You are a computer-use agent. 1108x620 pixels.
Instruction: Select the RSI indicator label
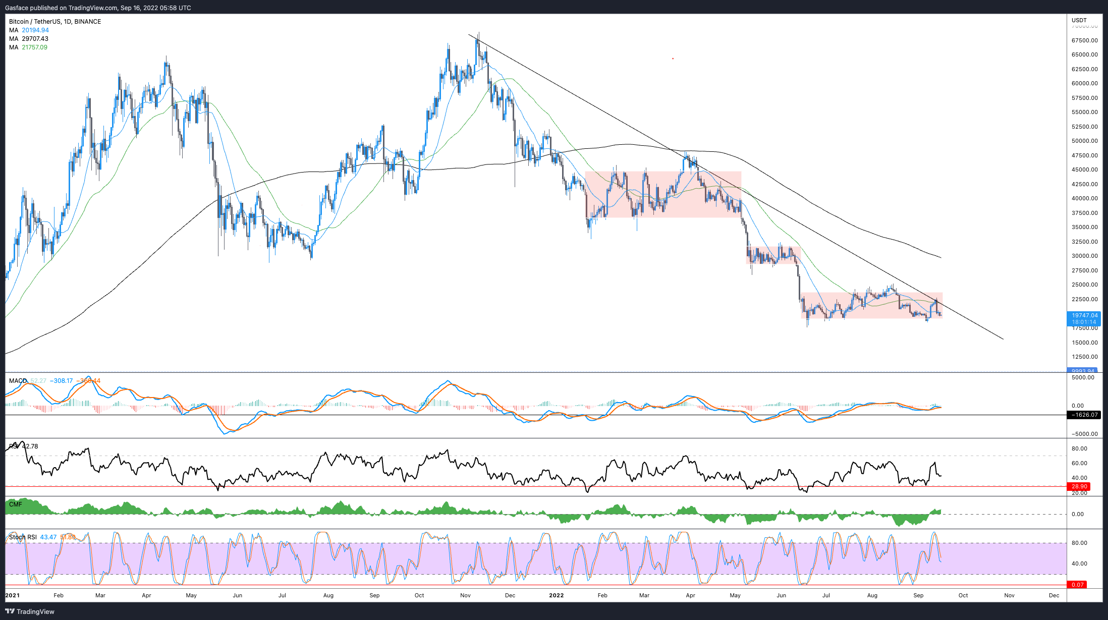click(14, 446)
